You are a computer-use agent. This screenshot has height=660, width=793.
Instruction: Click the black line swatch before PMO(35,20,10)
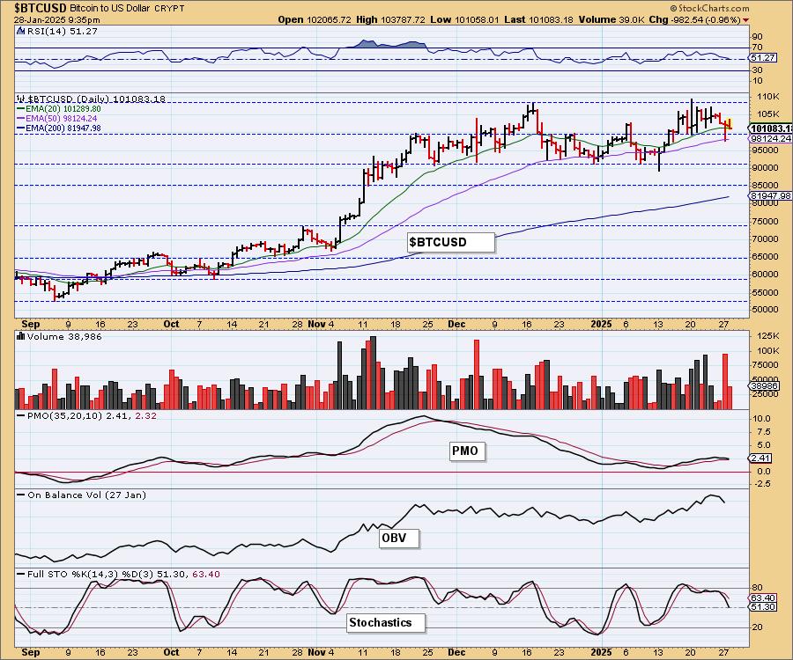tap(21, 415)
